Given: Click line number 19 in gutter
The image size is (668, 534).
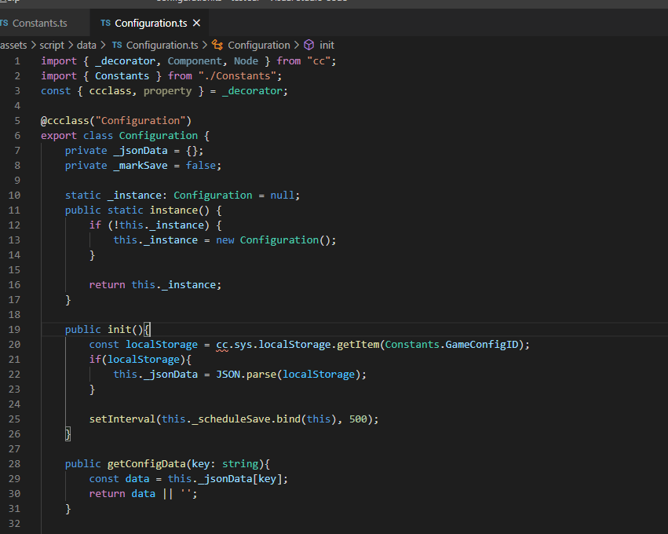Looking at the screenshot, I should tap(14, 330).
